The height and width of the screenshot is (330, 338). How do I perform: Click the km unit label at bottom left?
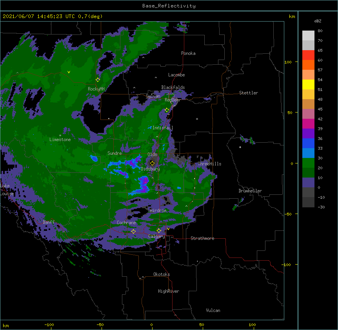coord(6,326)
